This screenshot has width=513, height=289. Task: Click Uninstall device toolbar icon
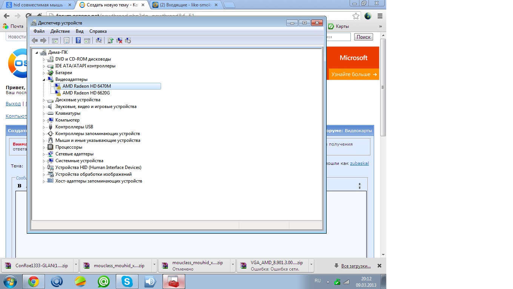[119, 40]
